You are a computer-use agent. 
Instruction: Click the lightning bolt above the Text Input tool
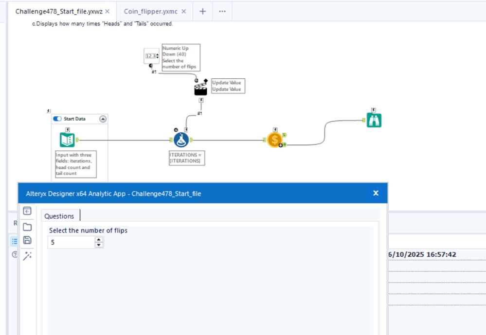(68, 129)
